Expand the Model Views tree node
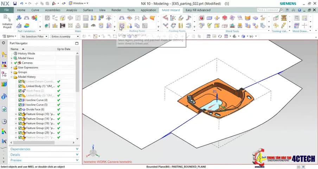This screenshot has height=169, width=318. pyautogui.click(x=12, y=58)
